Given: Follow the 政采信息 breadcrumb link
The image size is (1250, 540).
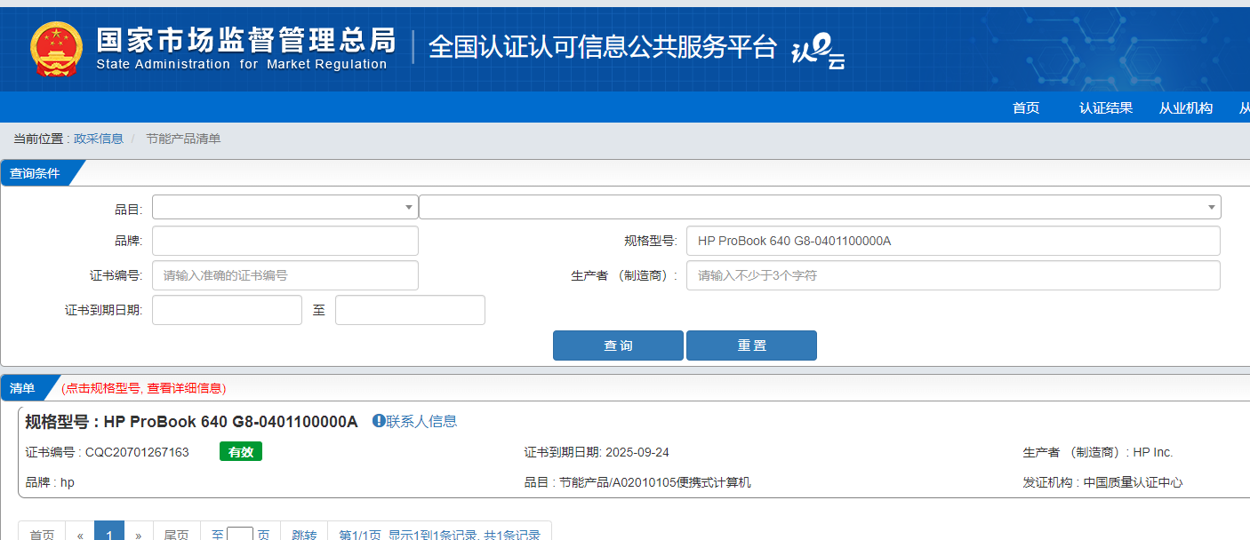Looking at the screenshot, I should [99, 139].
